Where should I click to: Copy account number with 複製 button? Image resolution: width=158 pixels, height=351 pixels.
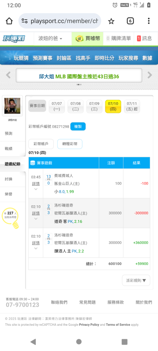coord(78,126)
